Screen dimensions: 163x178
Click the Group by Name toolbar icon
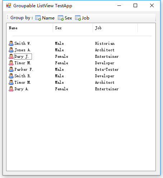38,18
